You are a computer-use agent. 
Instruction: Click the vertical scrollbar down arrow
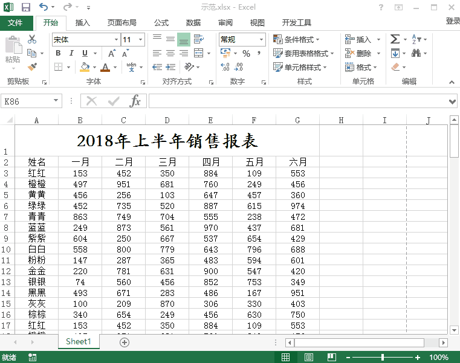pos(454,330)
